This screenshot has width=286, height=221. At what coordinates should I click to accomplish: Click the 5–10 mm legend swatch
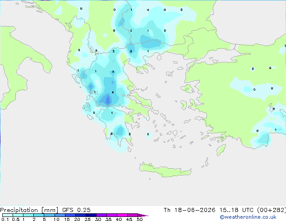49,215
